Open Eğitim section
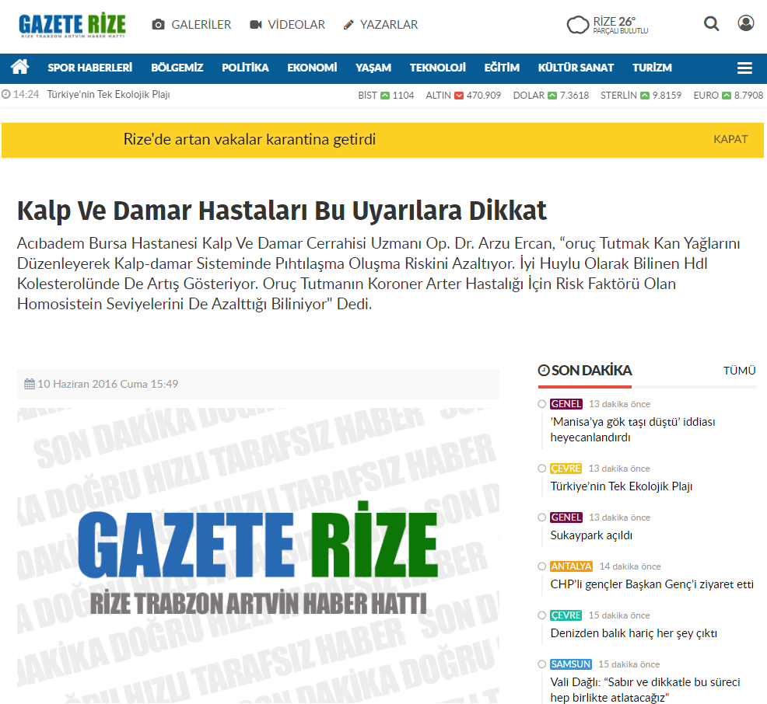Image resolution: width=767 pixels, height=704 pixels. [x=502, y=68]
